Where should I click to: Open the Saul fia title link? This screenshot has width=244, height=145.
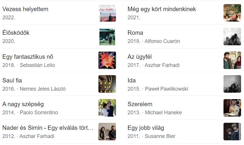(x=12, y=80)
